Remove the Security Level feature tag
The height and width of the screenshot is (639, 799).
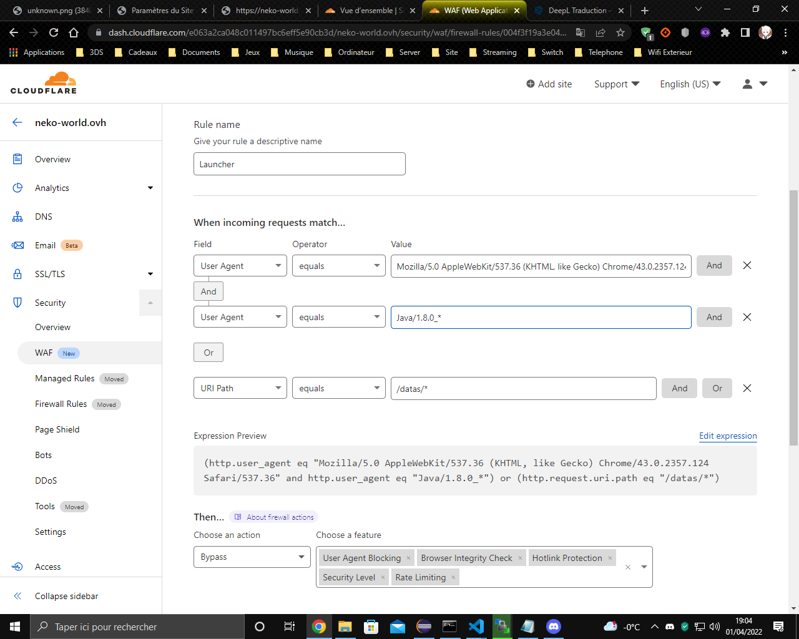click(383, 577)
